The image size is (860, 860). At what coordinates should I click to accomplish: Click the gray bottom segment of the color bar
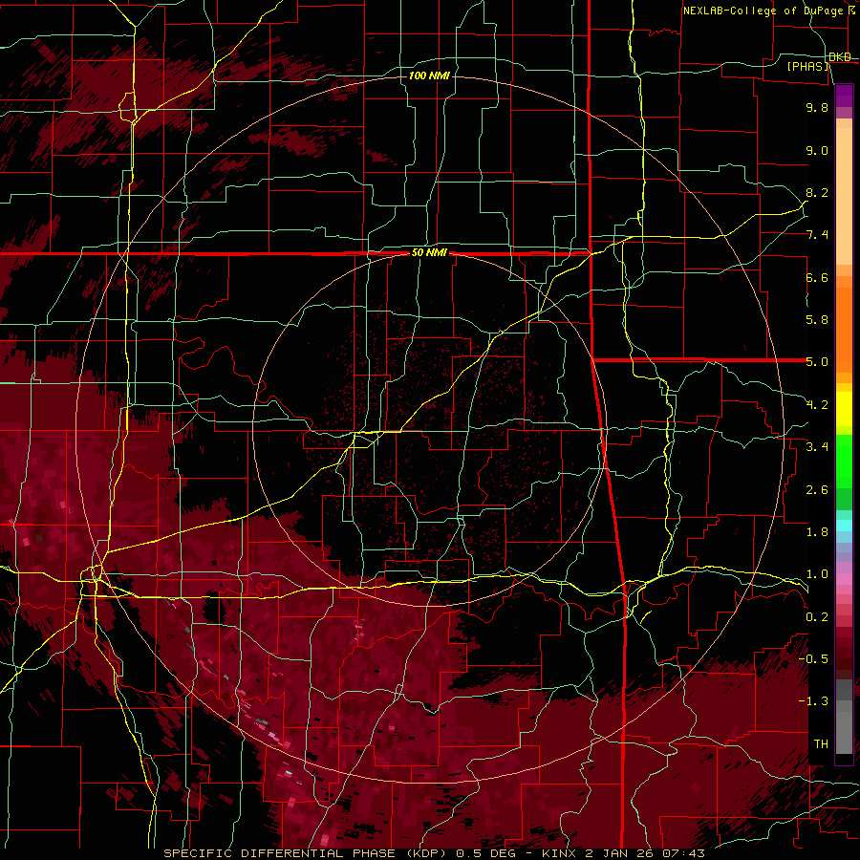[x=844, y=727]
